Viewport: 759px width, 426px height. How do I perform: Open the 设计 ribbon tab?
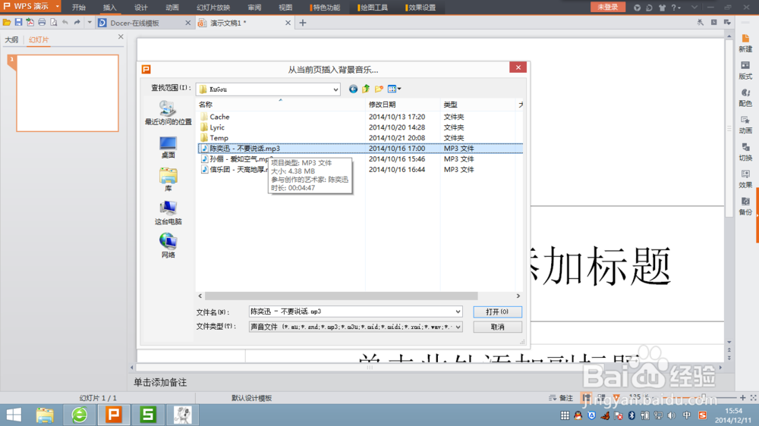tap(141, 8)
